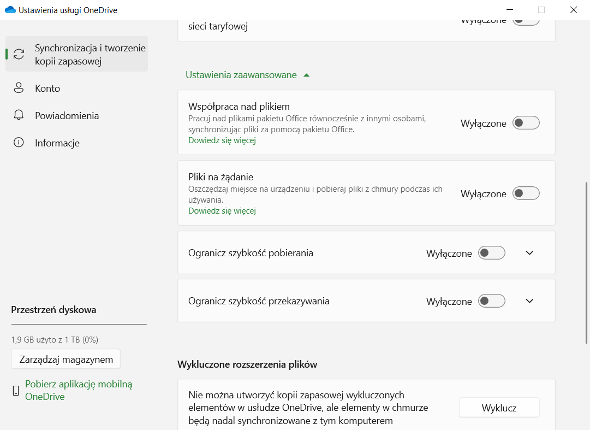This screenshot has width=590, height=430.
Task: Toggle Współpraca nad plikiem switch
Action: point(526,123)
